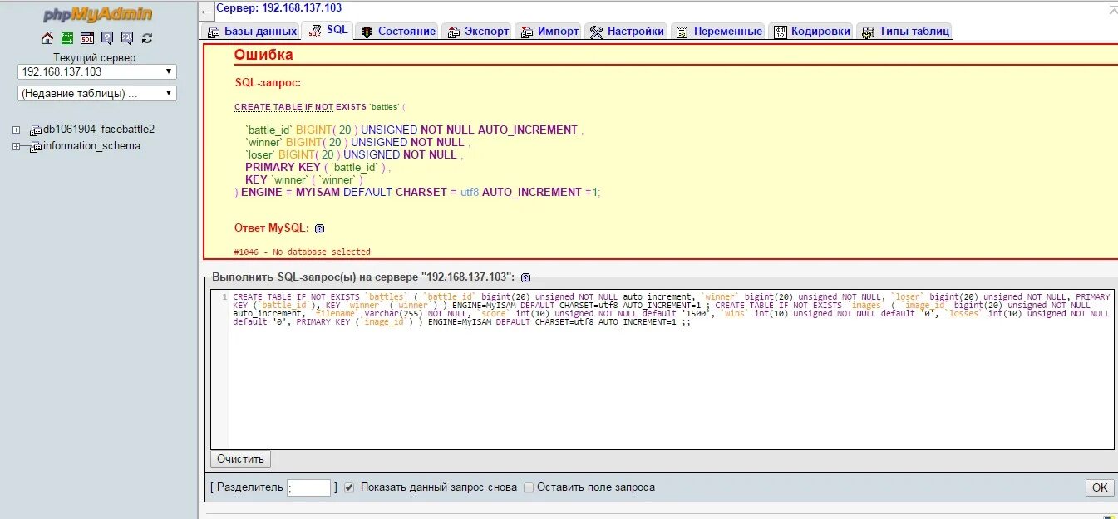Go to phpMyAdmin home via house icon
Image resolution: width=1118 pixels, height=519 pixels.
[x=47, y=38]
